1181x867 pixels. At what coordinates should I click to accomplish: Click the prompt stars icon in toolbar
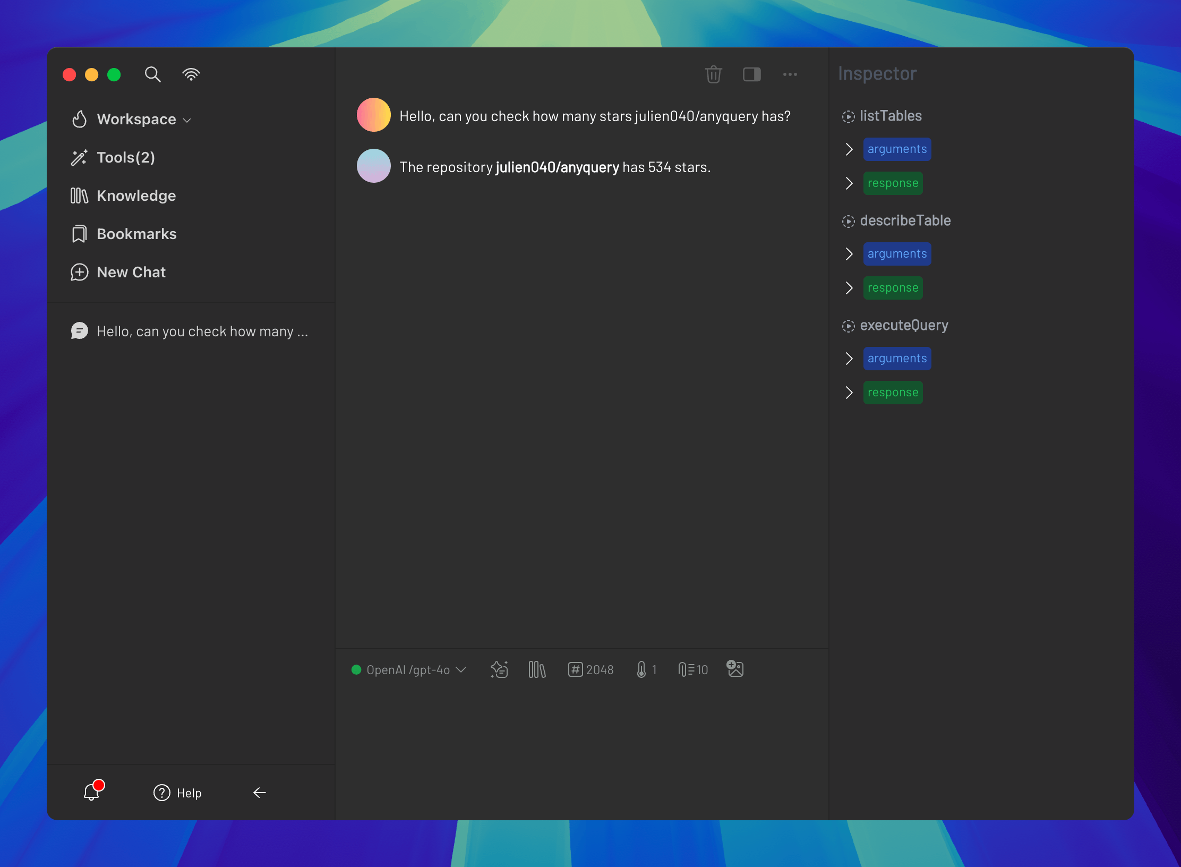499,669
